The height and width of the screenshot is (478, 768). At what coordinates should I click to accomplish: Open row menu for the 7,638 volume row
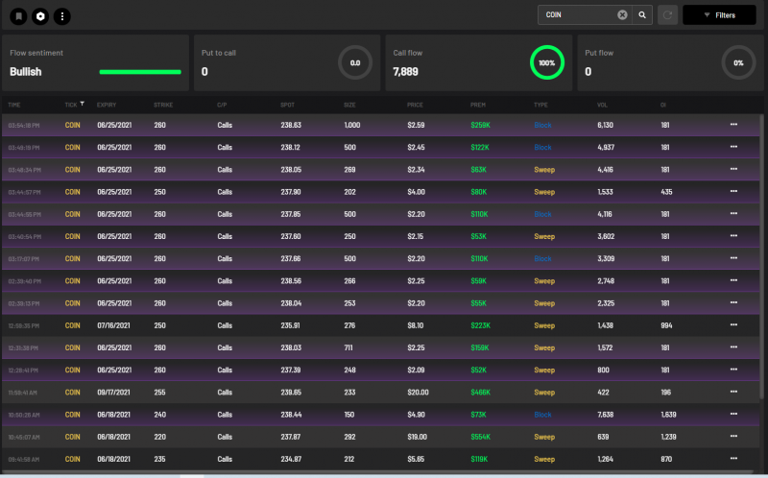click(733, 414)
